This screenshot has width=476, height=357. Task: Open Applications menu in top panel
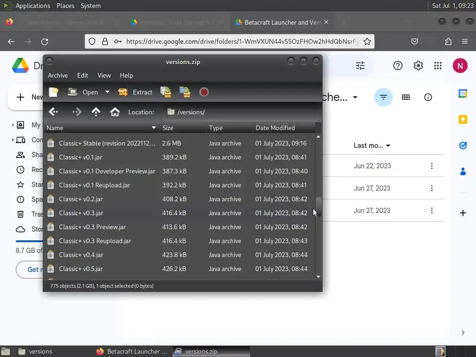(33, 6)
